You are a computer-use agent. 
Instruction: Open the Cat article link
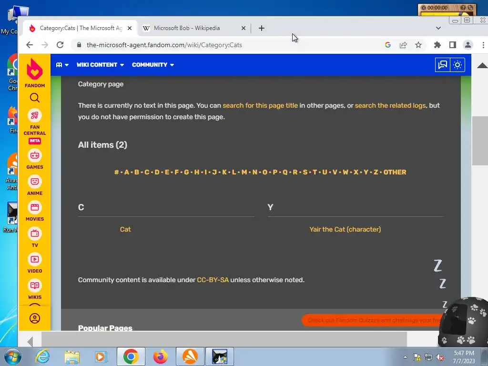click(125, 229)
